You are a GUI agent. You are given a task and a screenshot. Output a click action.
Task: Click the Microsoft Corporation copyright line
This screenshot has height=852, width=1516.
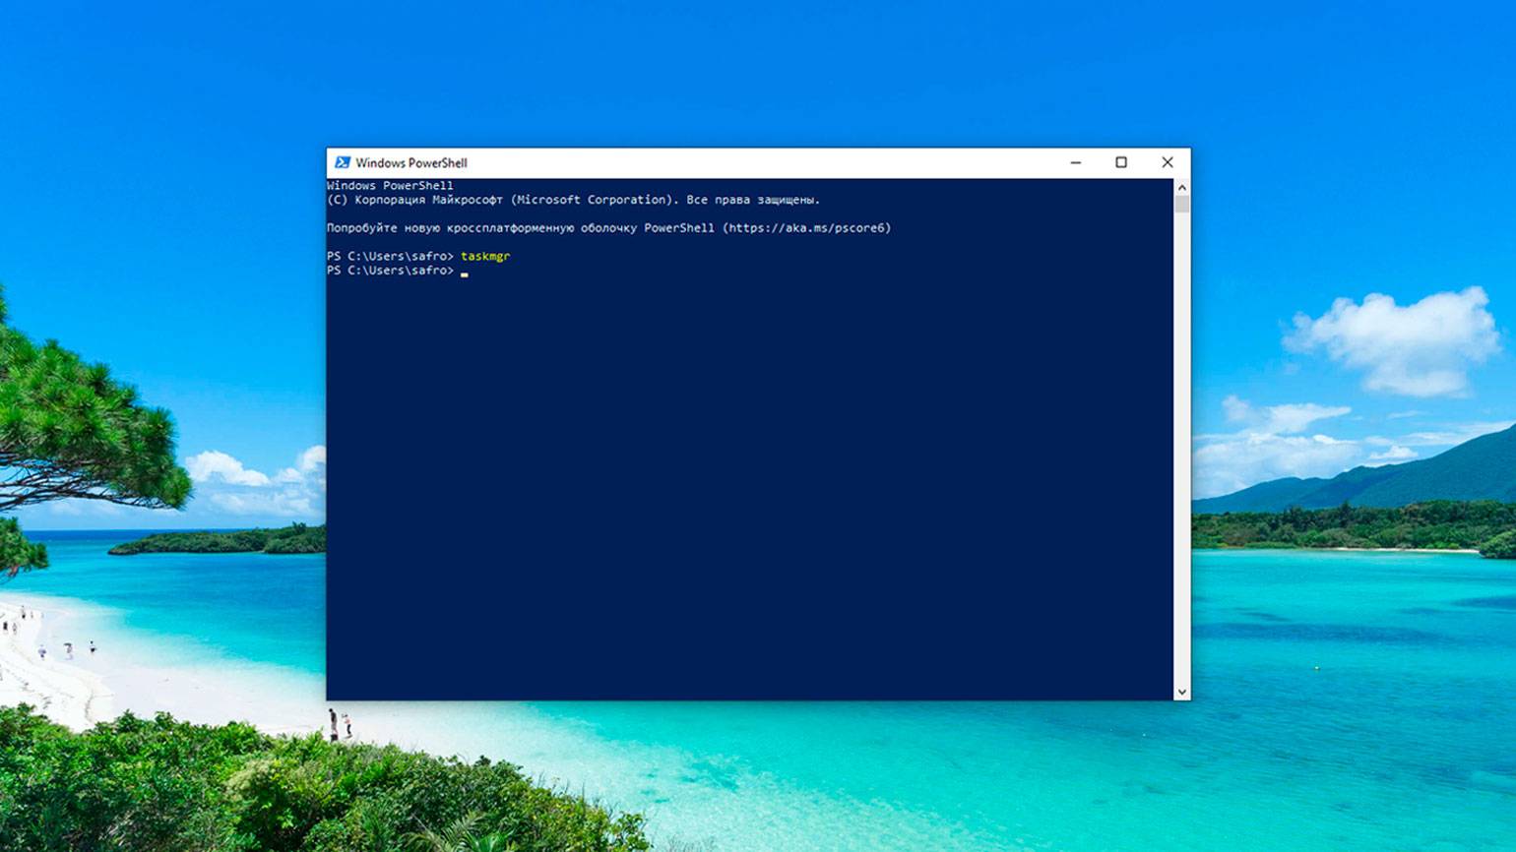coord(573,200)
